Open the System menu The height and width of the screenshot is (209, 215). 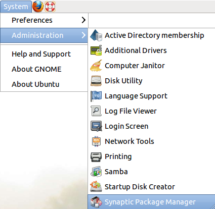(x=16, y=7)
